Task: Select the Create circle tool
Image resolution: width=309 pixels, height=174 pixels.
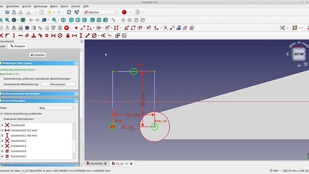Action: (x=98, y=28)
